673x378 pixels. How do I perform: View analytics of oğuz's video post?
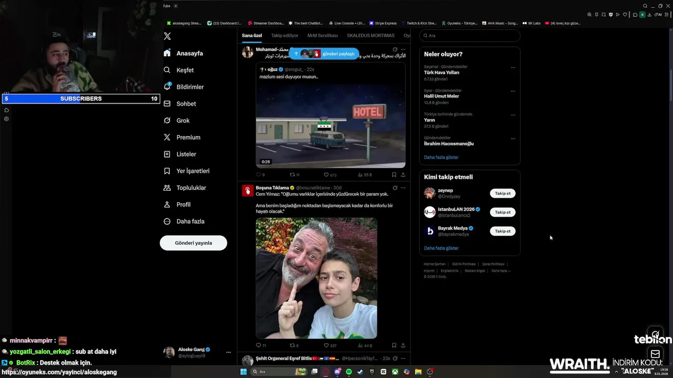[364, 175]
